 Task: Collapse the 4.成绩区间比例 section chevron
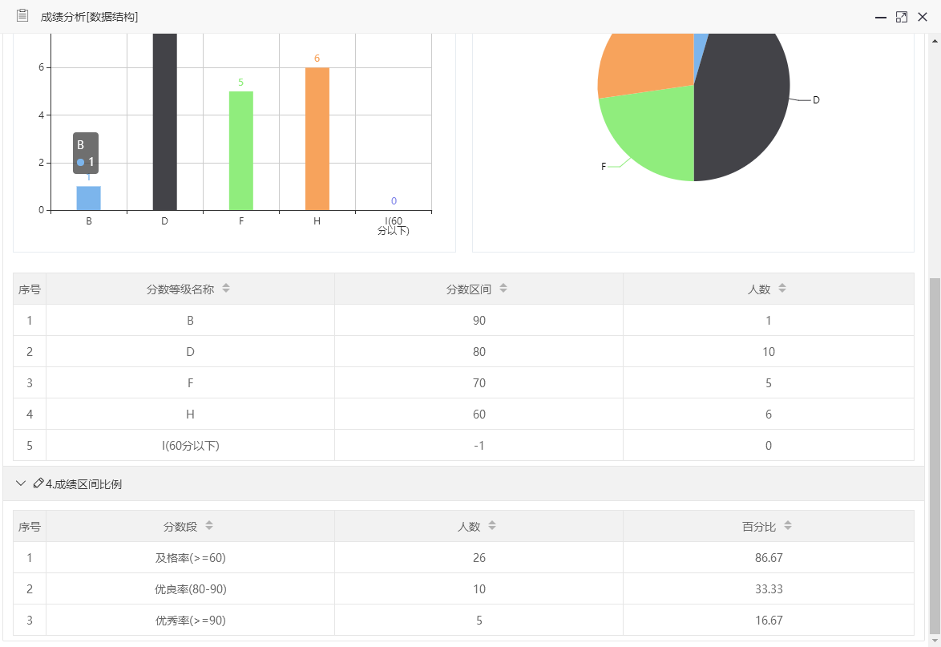click(x=20, y=483)
